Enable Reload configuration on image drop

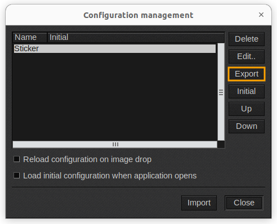coord(17,159)
